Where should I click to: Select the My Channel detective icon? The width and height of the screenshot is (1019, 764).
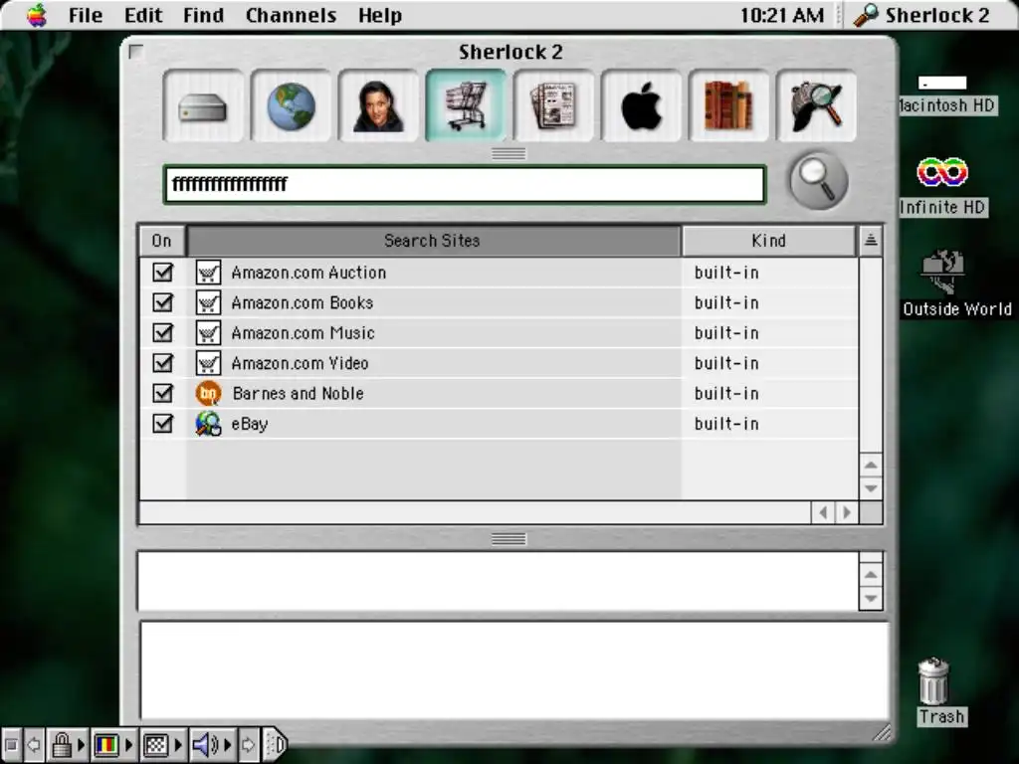[816, 105]
